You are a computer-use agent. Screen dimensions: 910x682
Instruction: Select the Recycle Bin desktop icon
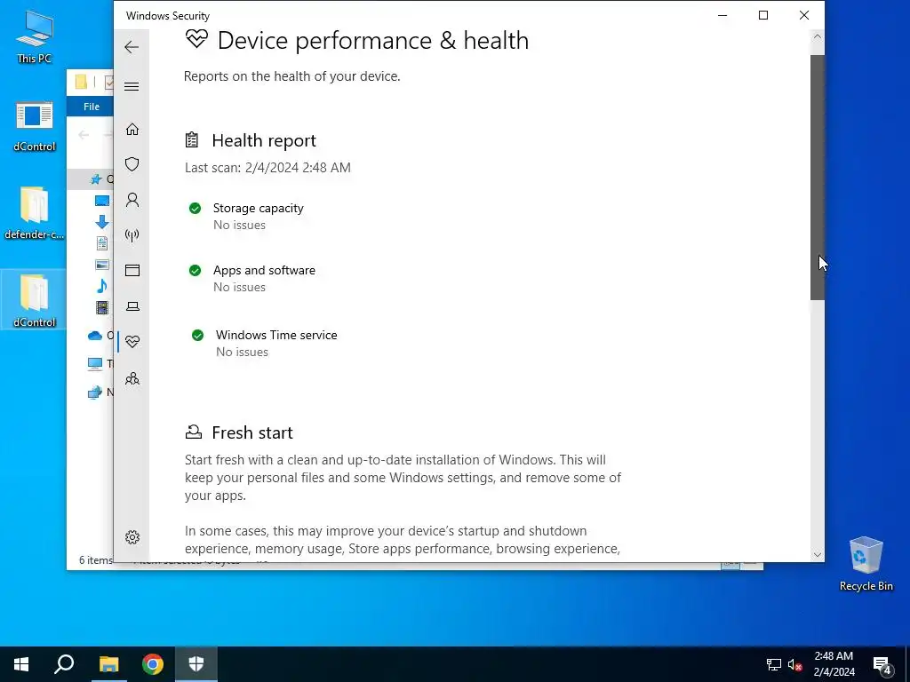866,564
